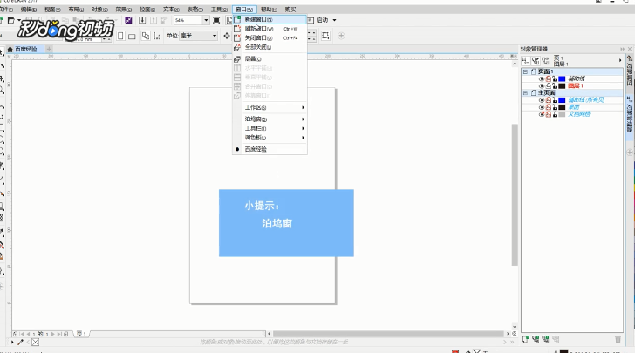Click the full-screen preview icon

(x=216, y=20)
